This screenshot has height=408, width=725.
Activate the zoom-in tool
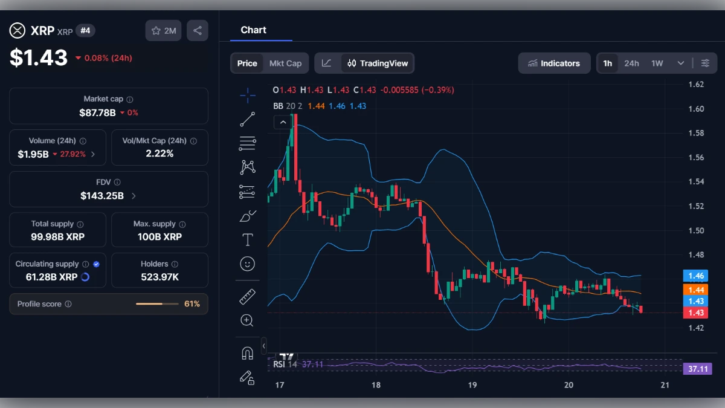click(247, 320)
